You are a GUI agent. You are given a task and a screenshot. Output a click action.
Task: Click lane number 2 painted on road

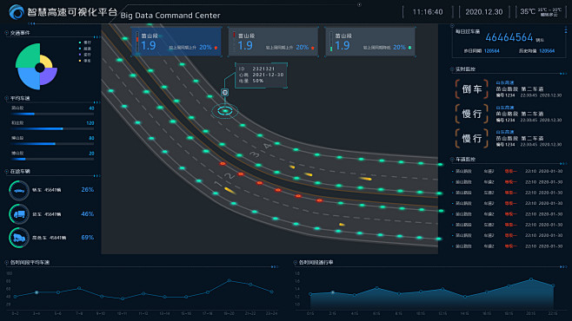[x=229, y=176]
